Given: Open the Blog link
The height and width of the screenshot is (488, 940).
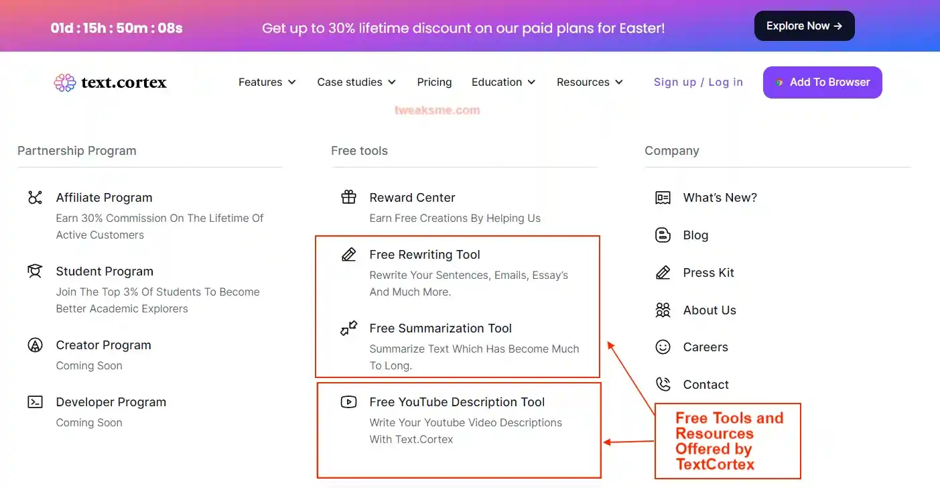Looking at the screenshot, I should (695, 235).
